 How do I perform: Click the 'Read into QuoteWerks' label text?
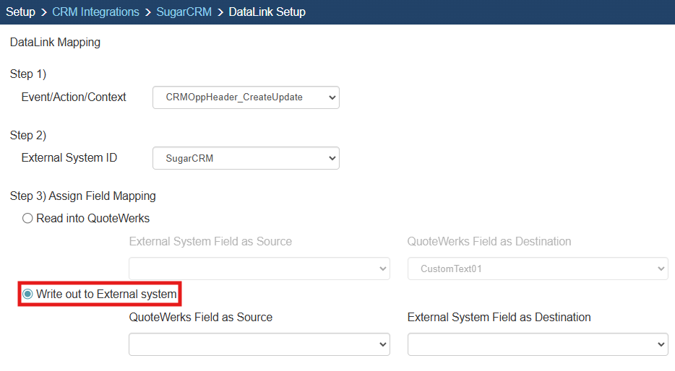93,218
